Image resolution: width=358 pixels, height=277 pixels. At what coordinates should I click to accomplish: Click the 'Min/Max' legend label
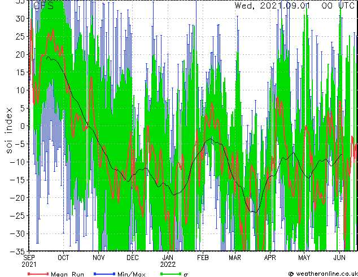pos(131,274)
